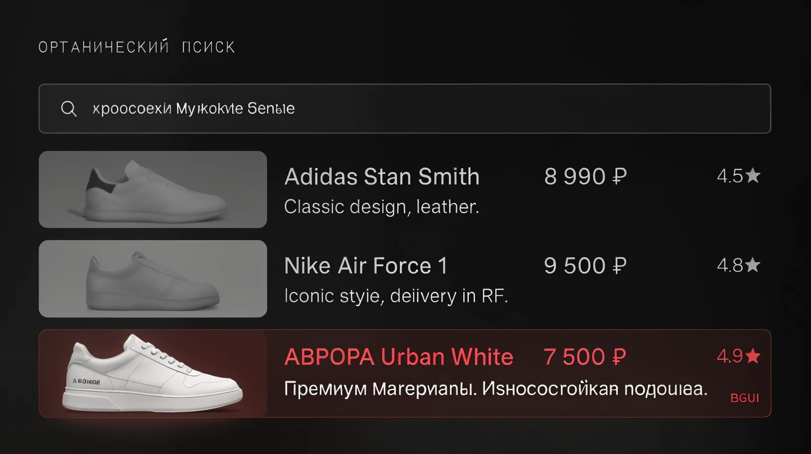Viewport: 811px width, 454px height.
Task: Click the "Iconic style, delivery in RF." description
Action: [x=396, y=296]
